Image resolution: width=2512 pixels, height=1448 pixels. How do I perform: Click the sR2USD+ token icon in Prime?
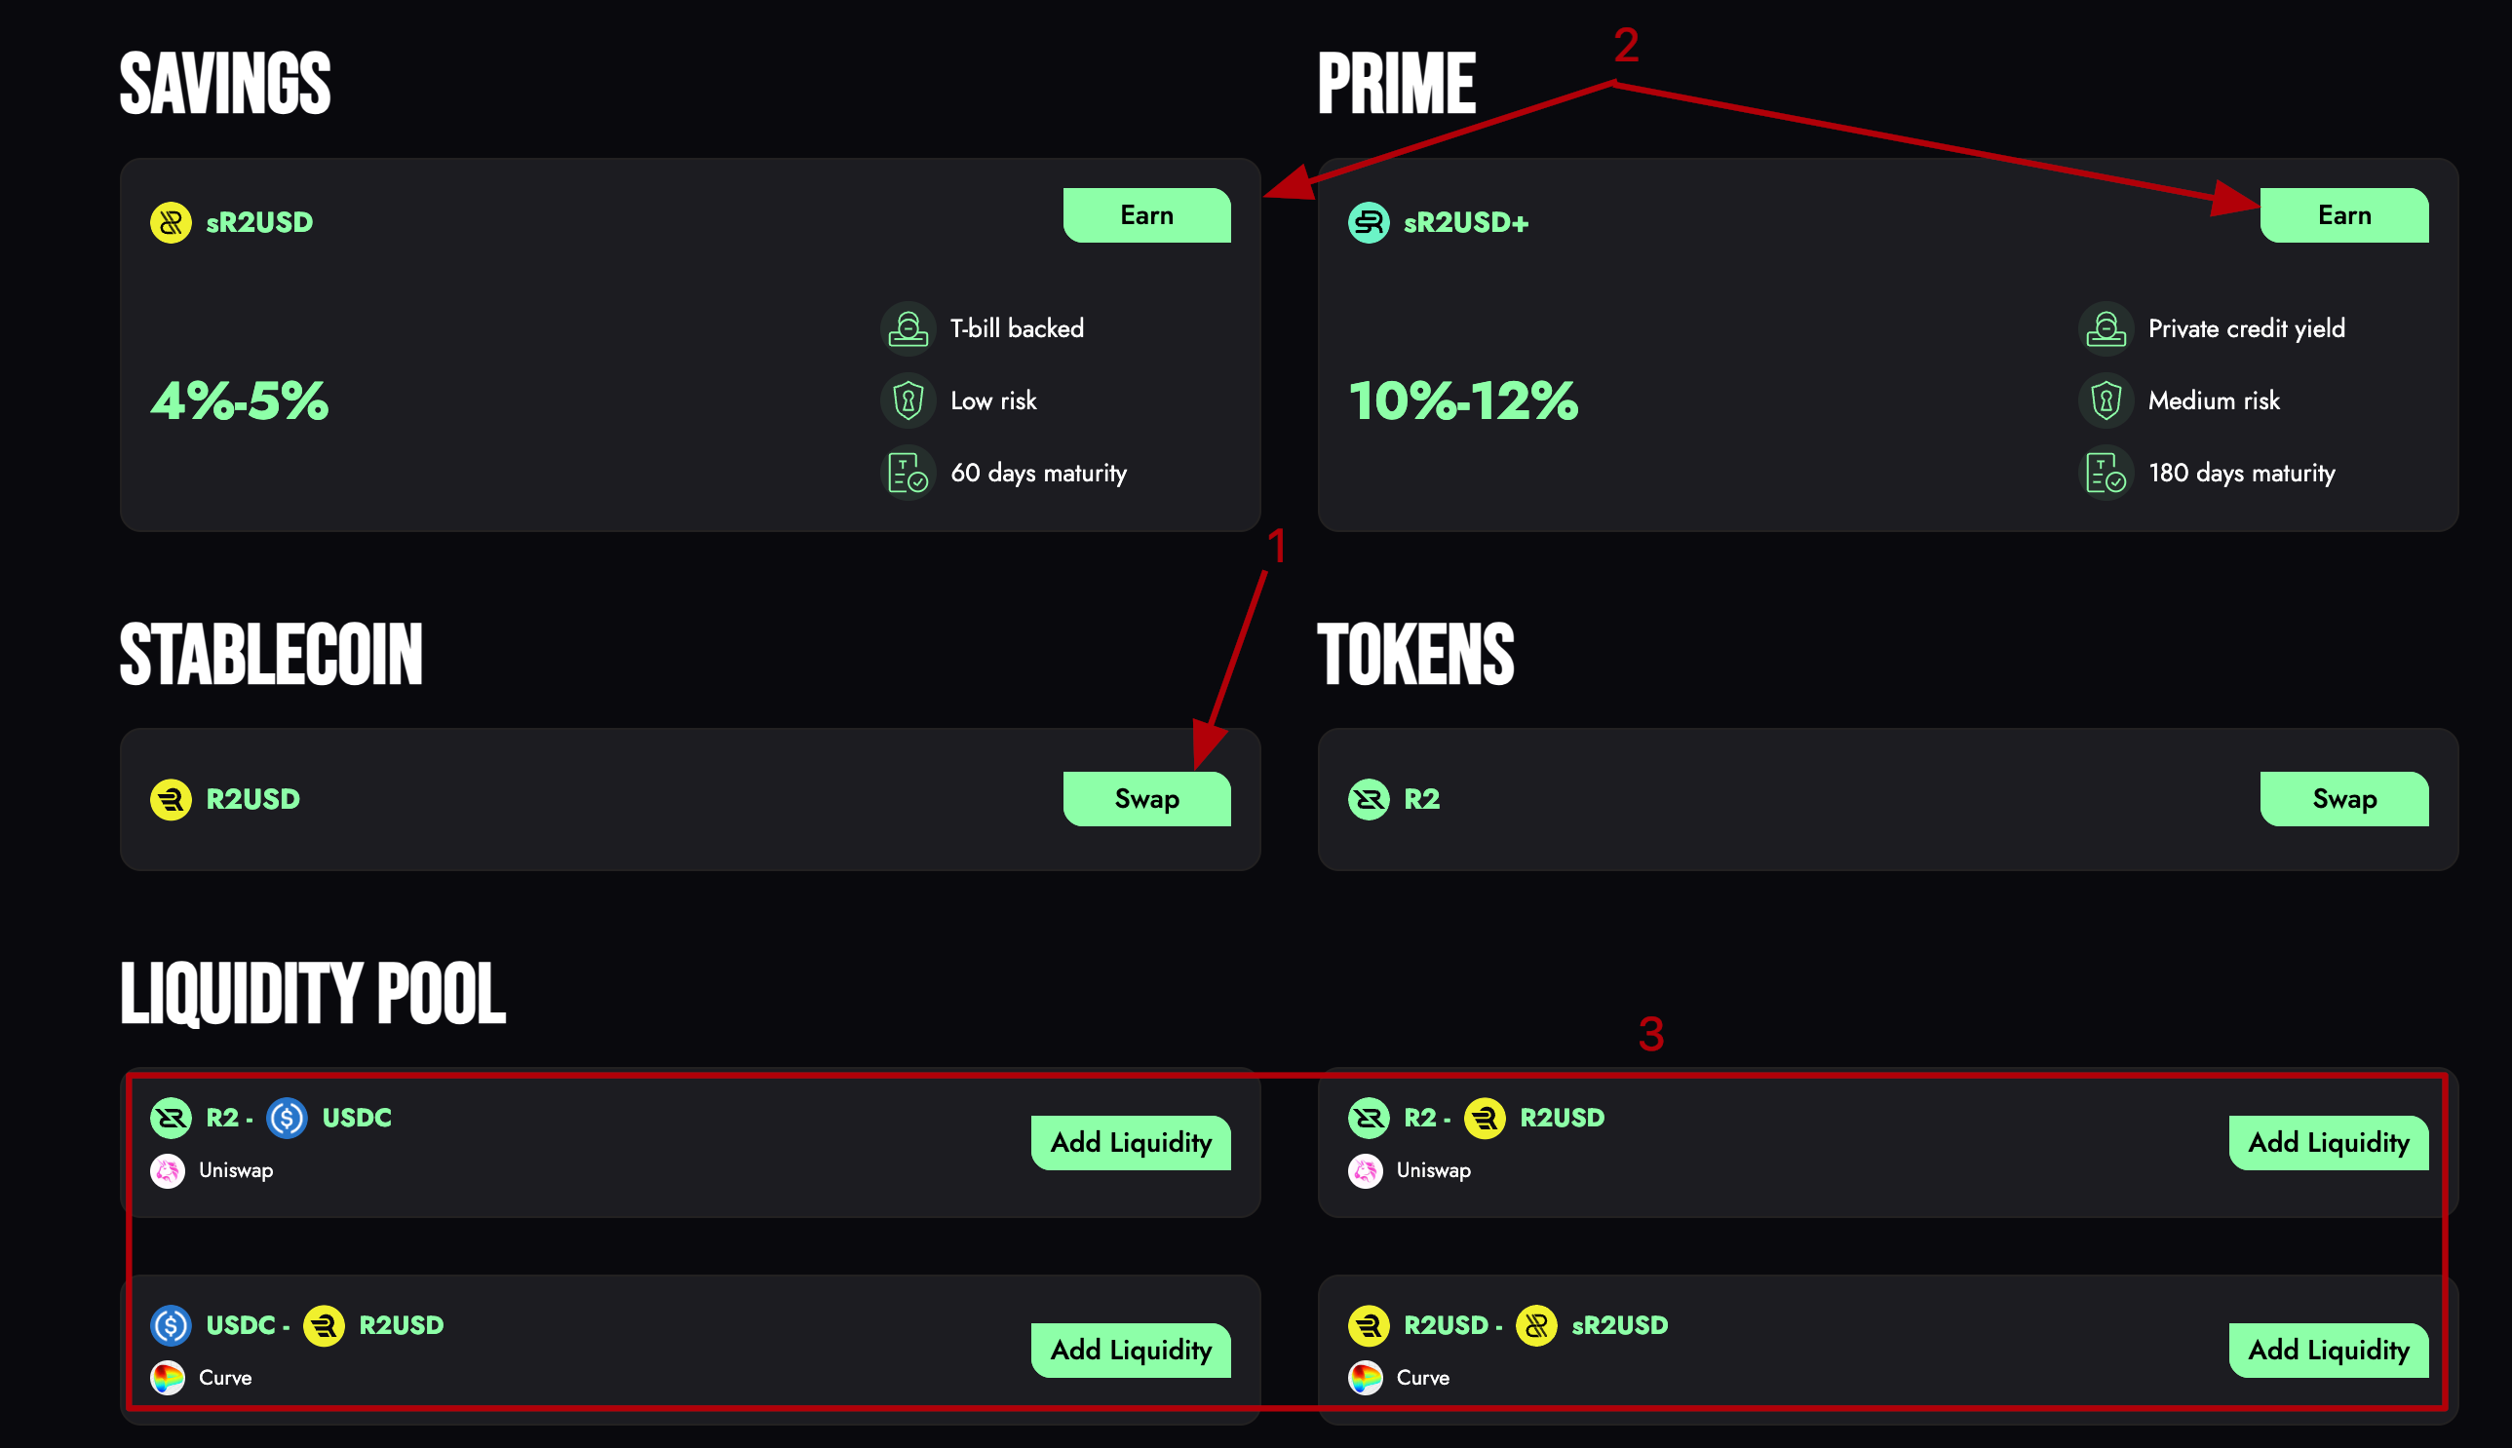coord(1368,222)
